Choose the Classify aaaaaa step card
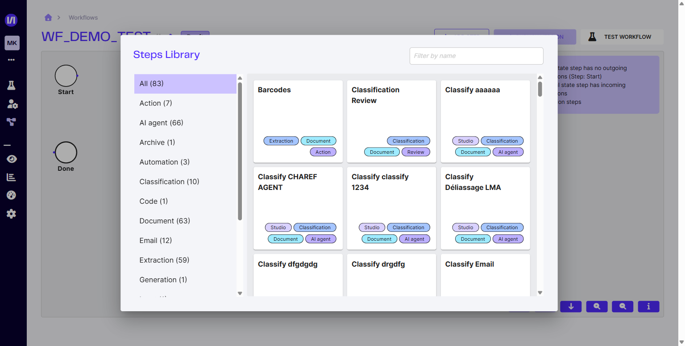Image resolution: width=685 pixels, height=346 pixels. tap(486, 121)
